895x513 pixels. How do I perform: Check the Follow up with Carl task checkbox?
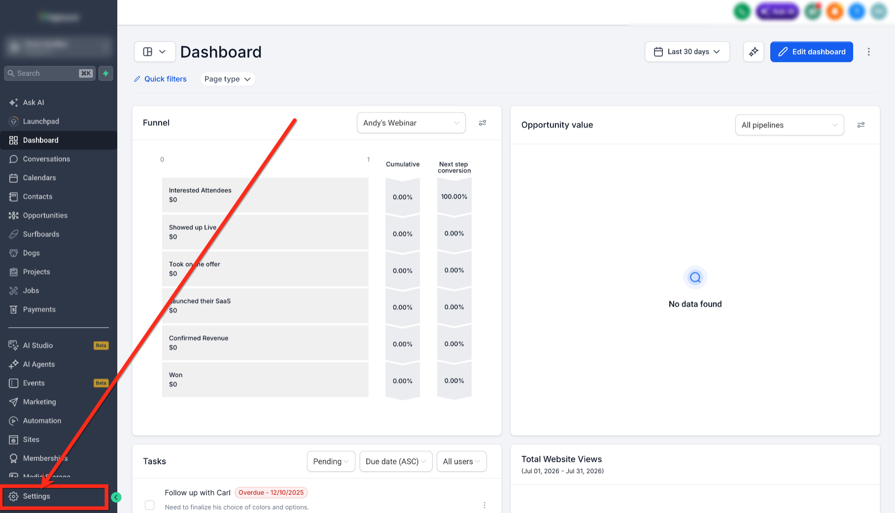point(150,505)
